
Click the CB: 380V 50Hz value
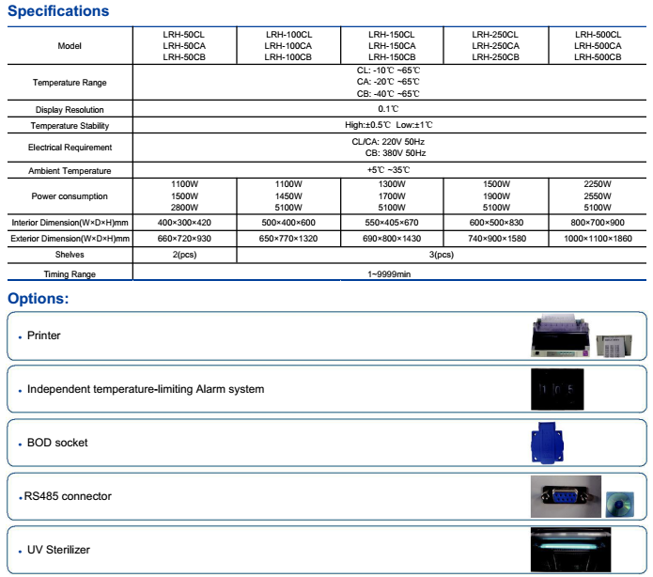[x=396, y=153]
